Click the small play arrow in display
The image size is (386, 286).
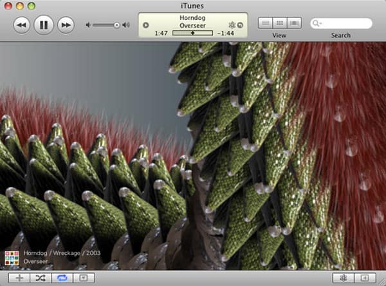[x=146, y=25]
